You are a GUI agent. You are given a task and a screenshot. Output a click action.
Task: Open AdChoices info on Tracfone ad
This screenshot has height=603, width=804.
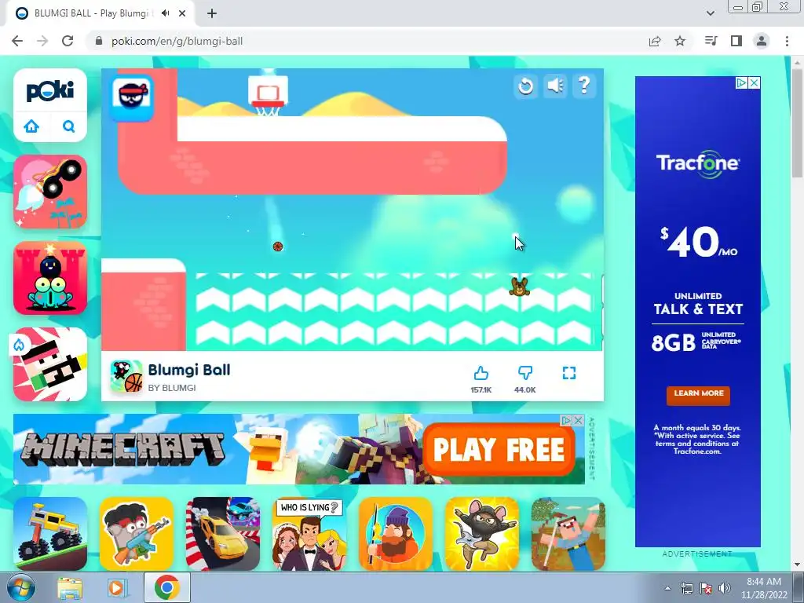(x=741, y=82)
